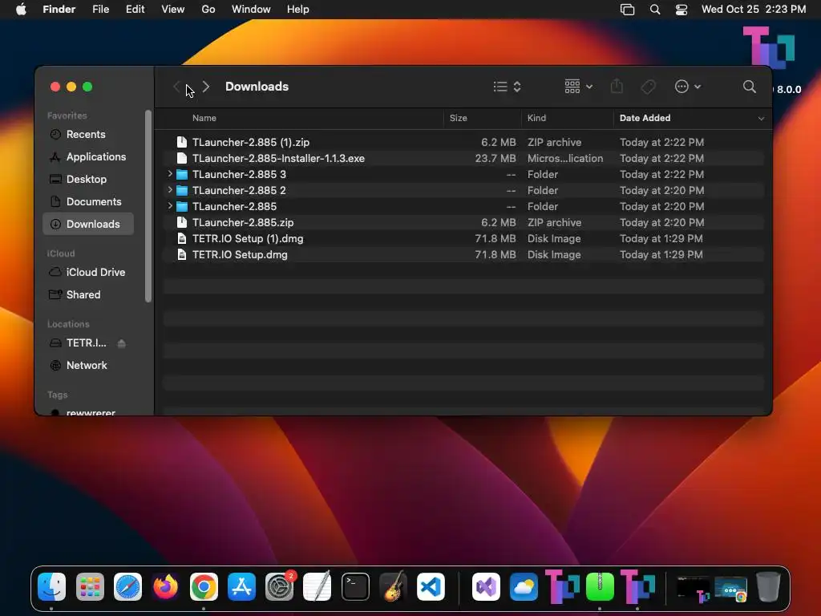
Task: Sort by the Name column header
Action: tap(204, 119)
